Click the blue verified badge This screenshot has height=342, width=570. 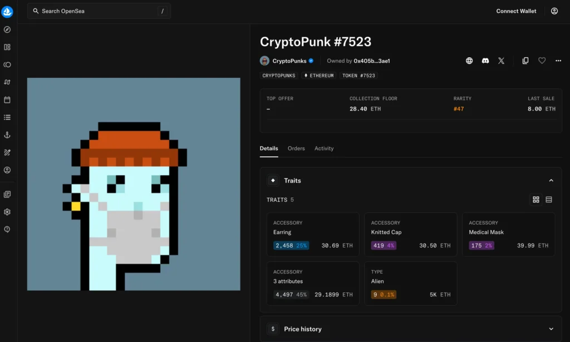tap(311, 61)
